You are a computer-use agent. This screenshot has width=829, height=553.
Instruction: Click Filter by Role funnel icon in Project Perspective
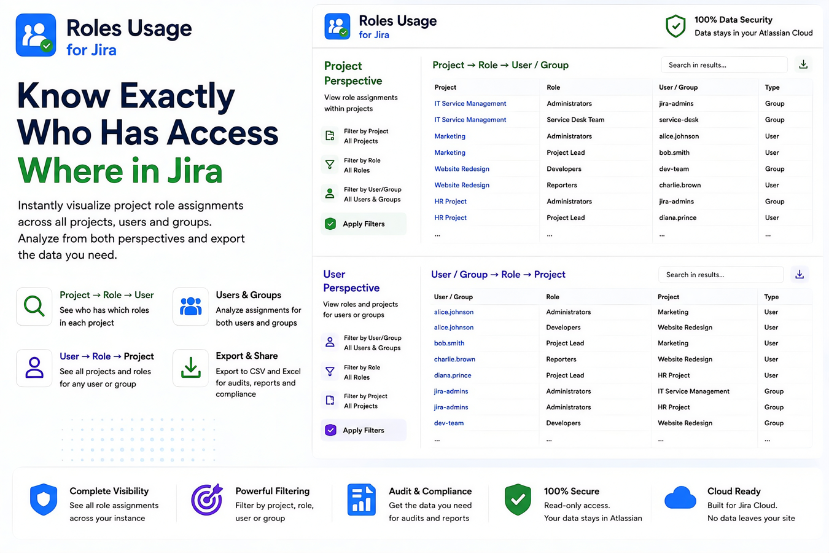[330, 165]
